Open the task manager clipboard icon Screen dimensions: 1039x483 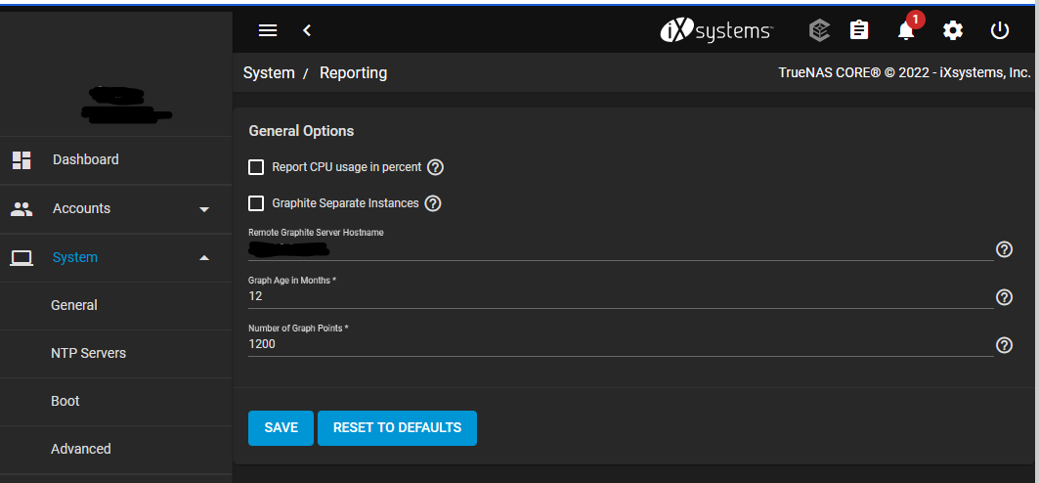coord(859,30)
